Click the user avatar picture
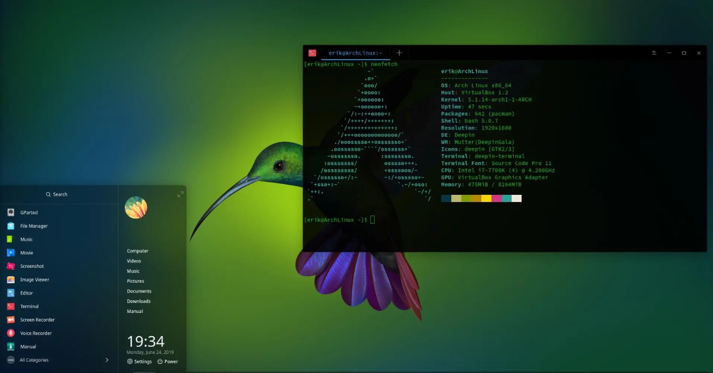This screenshot has height=373, width=713. pyautogui.click(x=136, y=207)
